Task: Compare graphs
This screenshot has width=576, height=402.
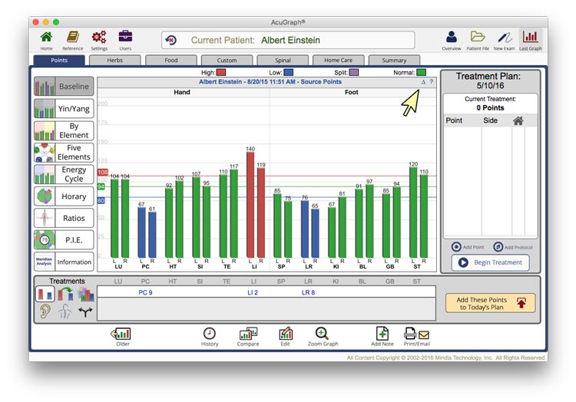Action: click(x=248, y=337)
